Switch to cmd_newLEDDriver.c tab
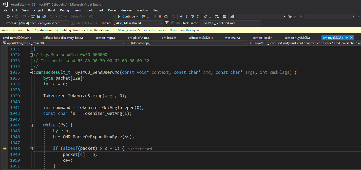This screenshot has height=170, width=361. [x=17, y=37]
